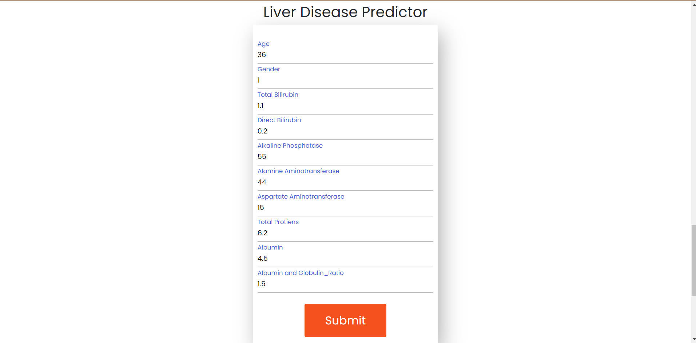Image resolution: width=696 pixels, height=343 pixels.
Task: Click the Alkaline Phosphotase input field
Action: point(345,157)
